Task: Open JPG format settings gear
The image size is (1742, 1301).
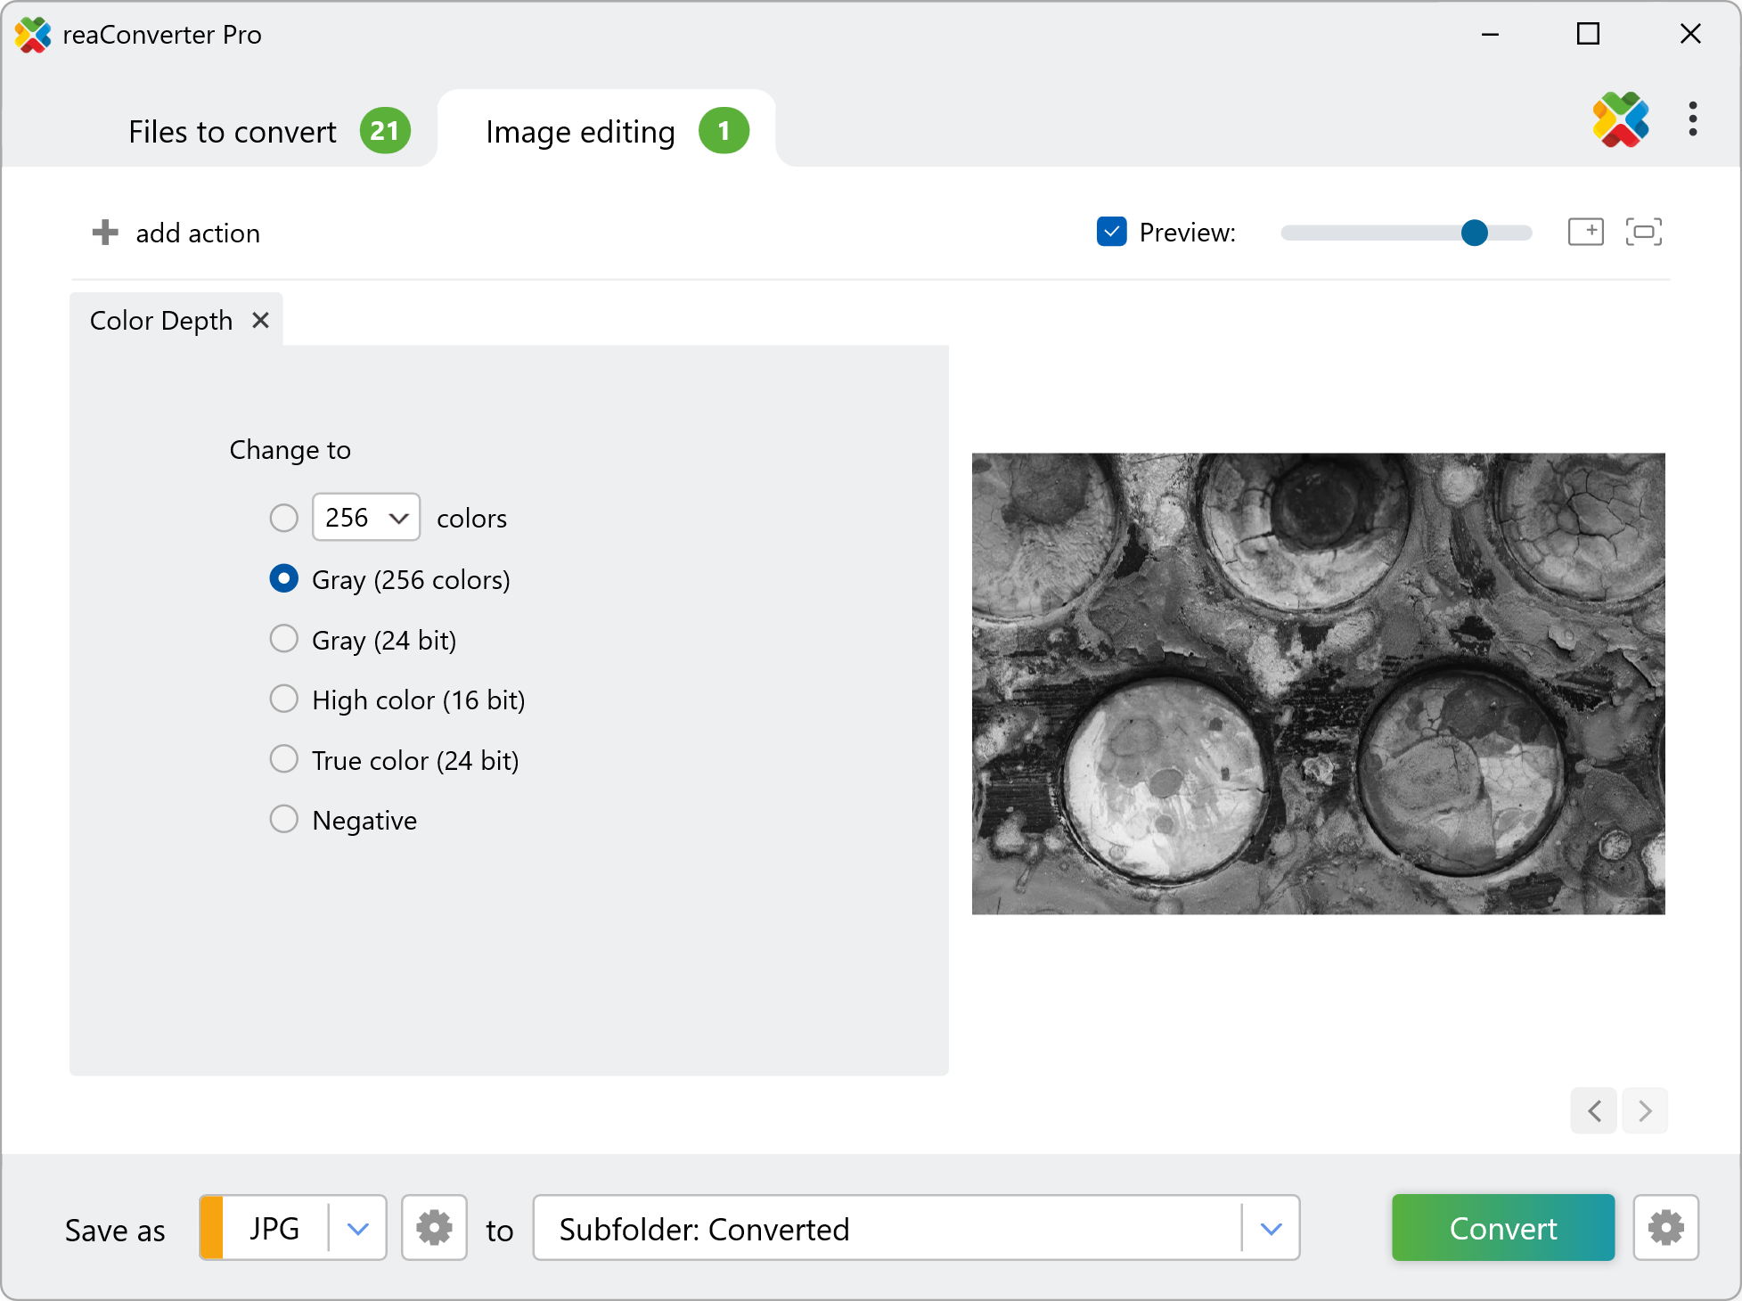Action: coord(434,1228)
